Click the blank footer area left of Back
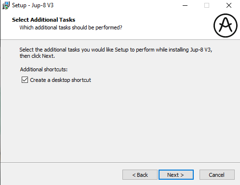 point(61,175)
